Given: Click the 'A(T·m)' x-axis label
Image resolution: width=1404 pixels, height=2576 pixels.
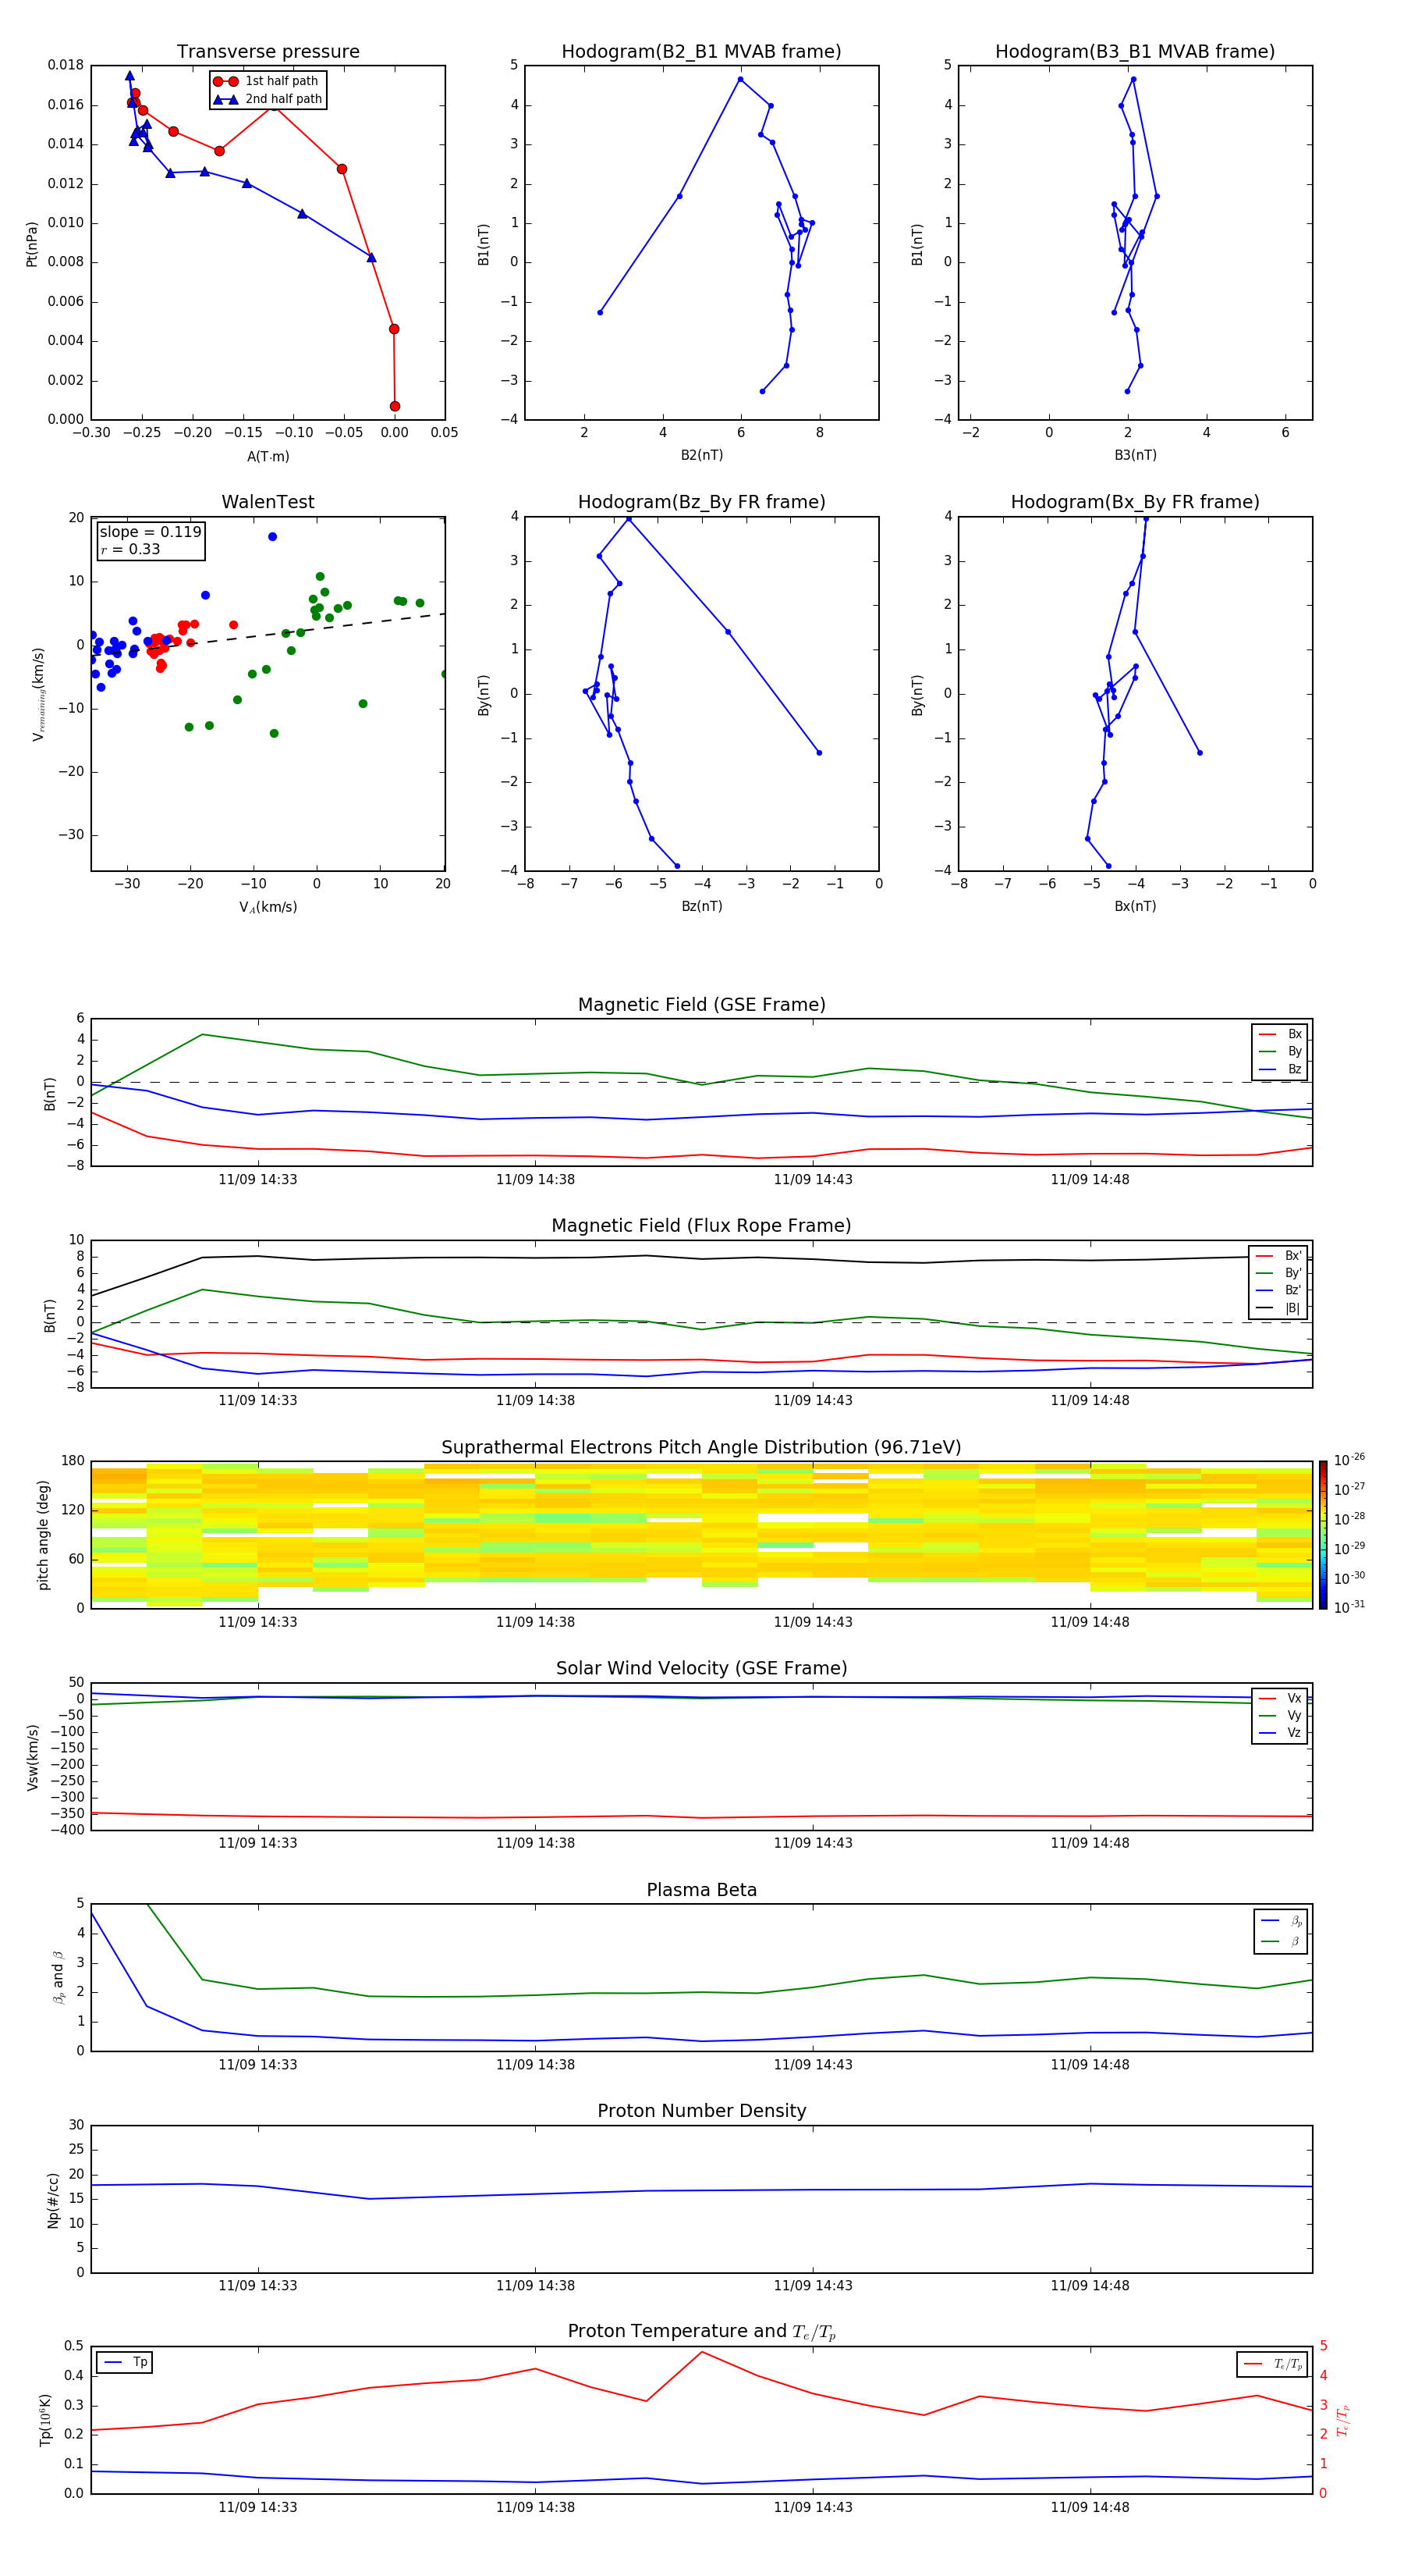Looking at the screenshot, I should (268, 457).
